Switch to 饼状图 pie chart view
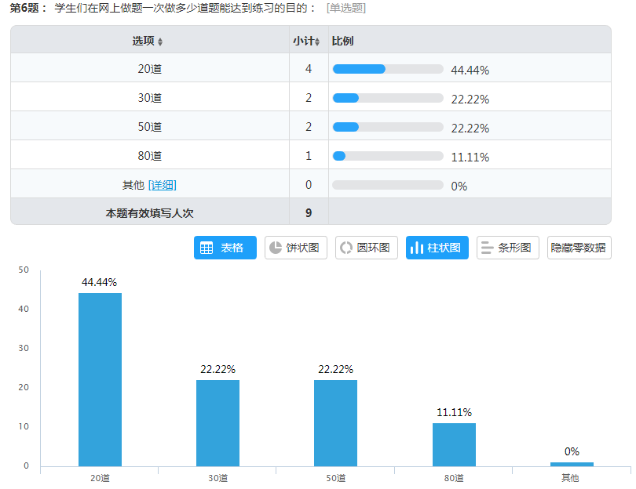This screenshot has width=636, height=489. point(296,248)
